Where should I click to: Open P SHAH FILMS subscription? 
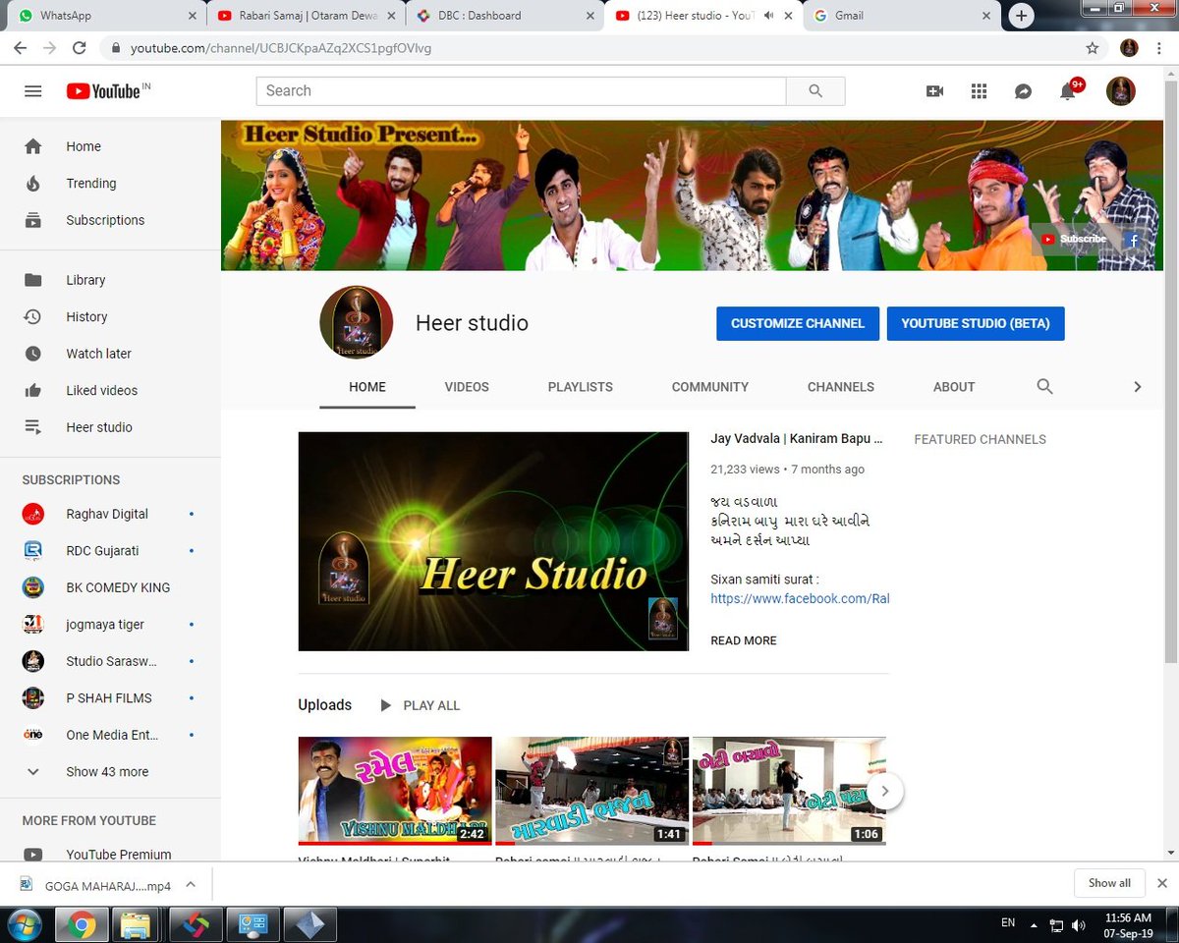coord(110,697)
